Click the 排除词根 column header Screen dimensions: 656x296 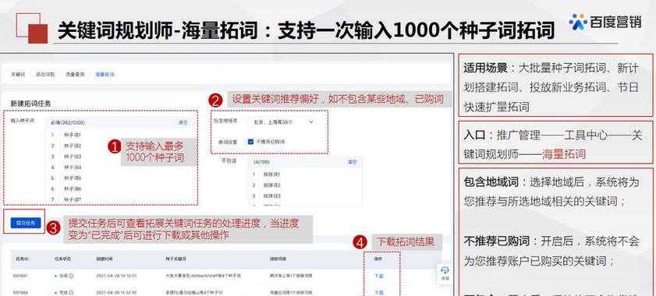click(278, 259)
